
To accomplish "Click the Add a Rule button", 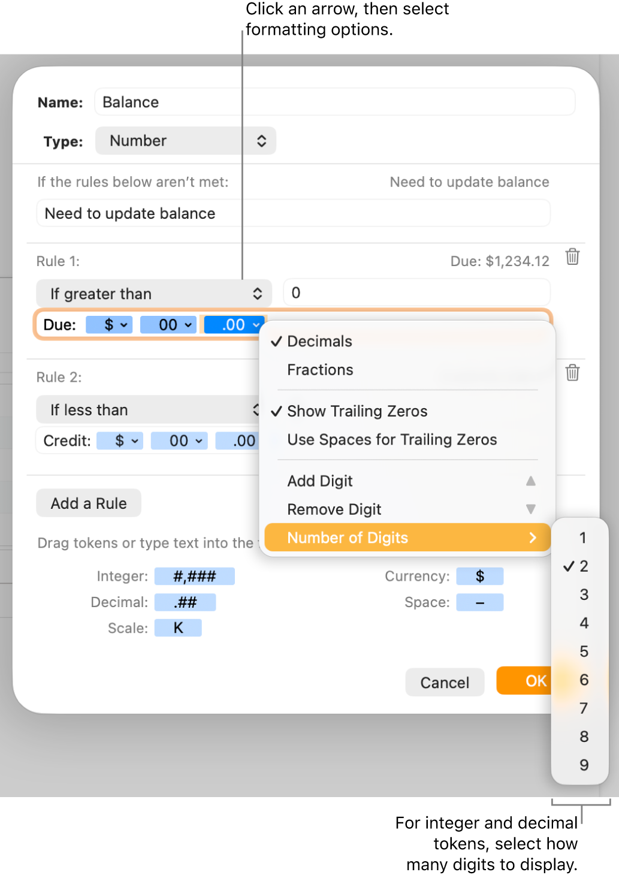I will (x=88, y=503).
